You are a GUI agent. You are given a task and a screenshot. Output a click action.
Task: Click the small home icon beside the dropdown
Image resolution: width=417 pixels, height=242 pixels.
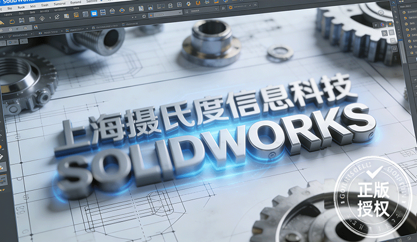pyautogui.click(x=144, y=16)
